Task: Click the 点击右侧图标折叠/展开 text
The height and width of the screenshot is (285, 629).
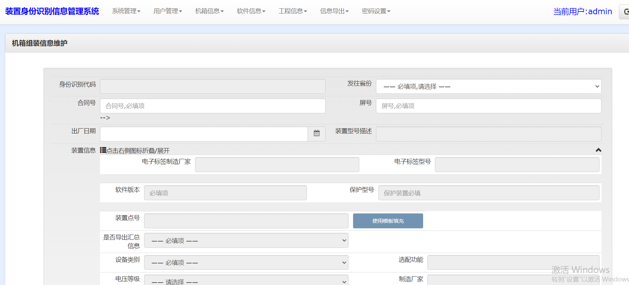Action: coord(138,150)
